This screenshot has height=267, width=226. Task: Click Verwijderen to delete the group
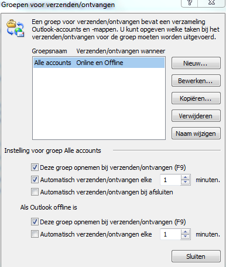point(196,116)
